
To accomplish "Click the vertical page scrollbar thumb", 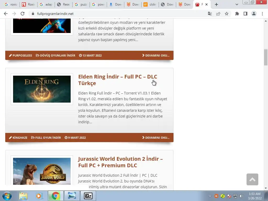I will (266, 57).
